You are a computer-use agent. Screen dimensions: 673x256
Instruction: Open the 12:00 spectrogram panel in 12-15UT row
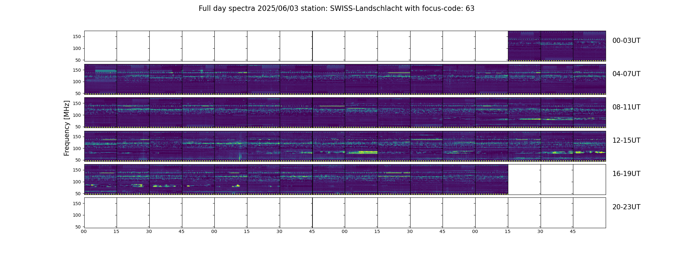(101, 146)
